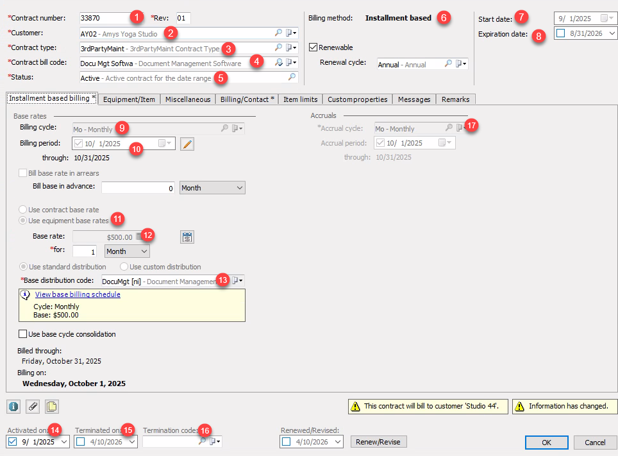Open Start date calendar icon
The height and width of the screenshot is (456, 618).
(x=606, y=18)
